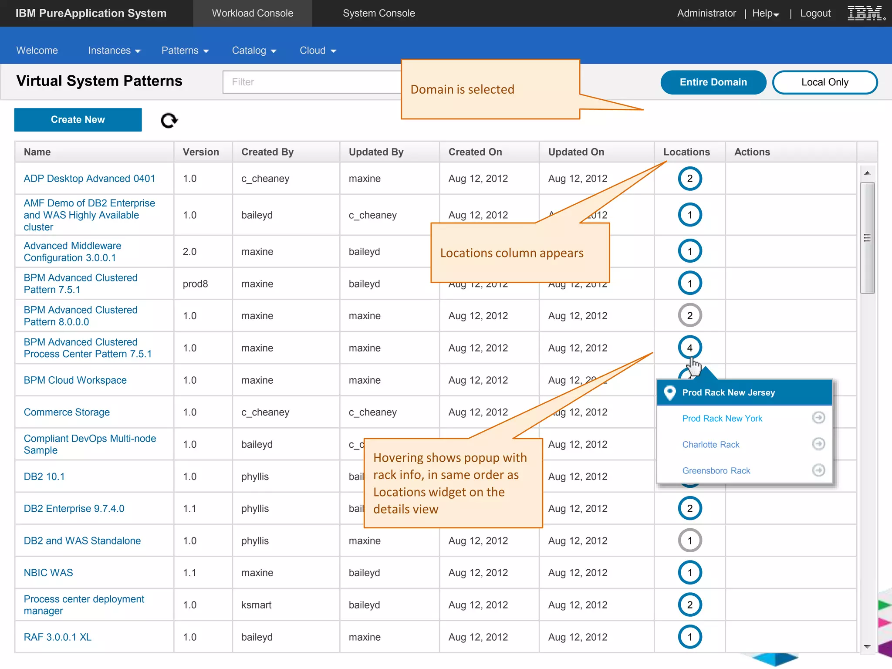This screenshot has width=892, height=669.
Task: Open Compliant DevOps Multi-node Sample
Action: point(90,444)
